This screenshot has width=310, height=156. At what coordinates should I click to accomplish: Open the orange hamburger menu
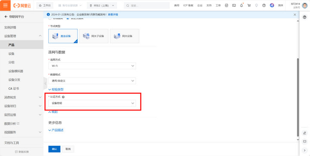tap(5, 5)
